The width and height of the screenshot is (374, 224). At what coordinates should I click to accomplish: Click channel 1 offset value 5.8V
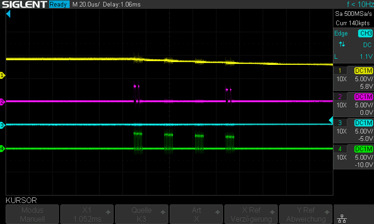[x=366, y=86]
